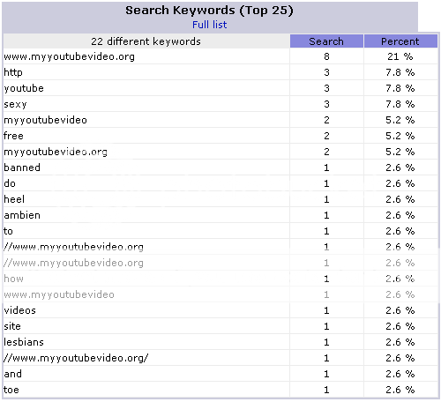Select the Percent column header
441x402 pixels.
(x=400, y=41)
